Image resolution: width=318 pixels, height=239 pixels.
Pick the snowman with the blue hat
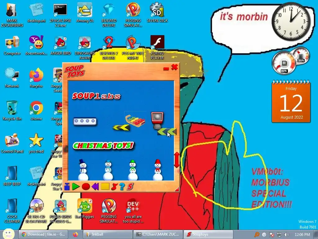pyautogui.click(x=108, y=170)
